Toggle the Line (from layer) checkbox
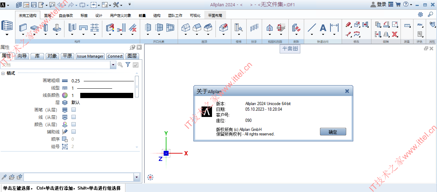 coord(74,117)
